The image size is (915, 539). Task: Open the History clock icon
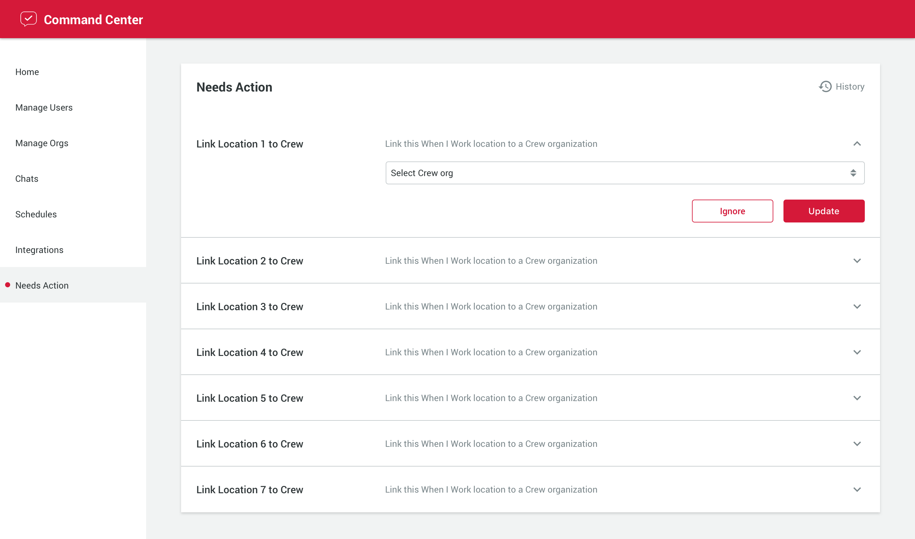(x=825, y=86)
